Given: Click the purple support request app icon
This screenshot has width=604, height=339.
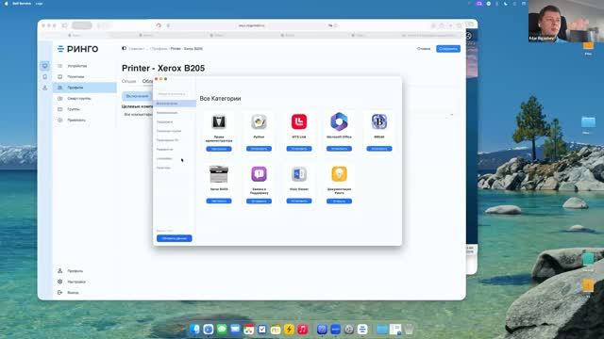Looking at the screenshot, I should tap(259, 174).
